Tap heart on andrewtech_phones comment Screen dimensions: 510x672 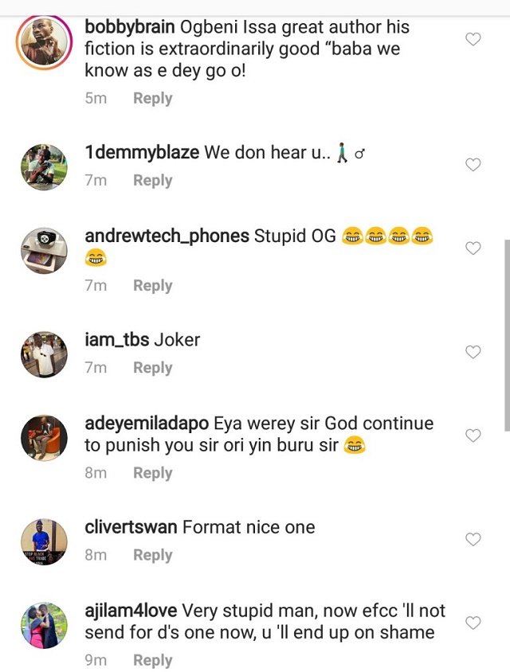(473, 248)
